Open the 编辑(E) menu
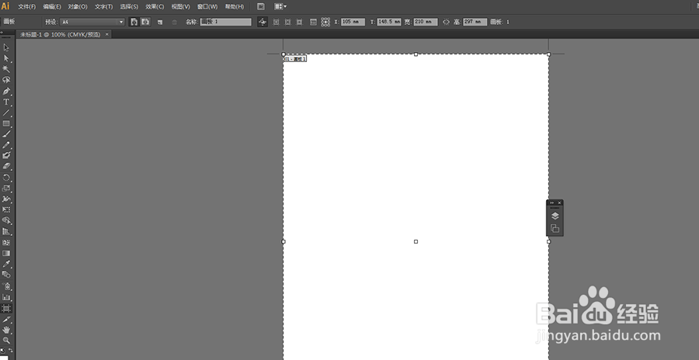The image size is (699, 360). [x=52, y=7]
